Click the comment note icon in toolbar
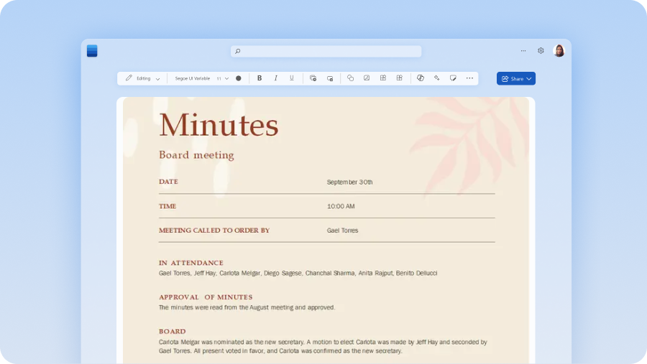647x364 pixels. (453, 78)
